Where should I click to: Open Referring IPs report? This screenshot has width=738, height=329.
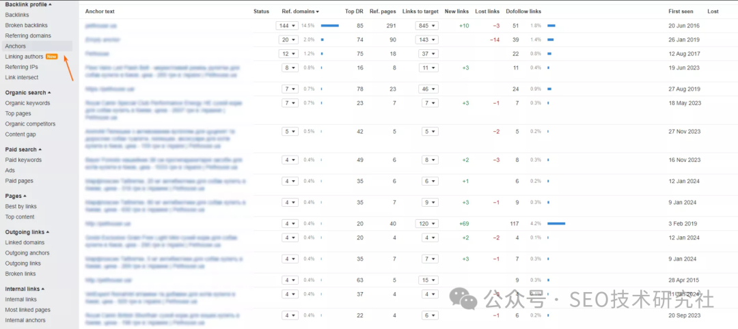(22, 67)
